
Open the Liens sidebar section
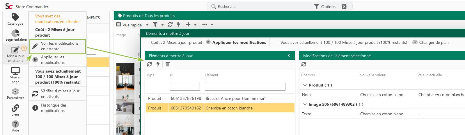click(15, 110)
